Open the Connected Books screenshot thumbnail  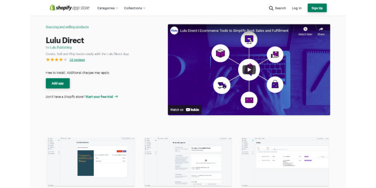[91, 161]
